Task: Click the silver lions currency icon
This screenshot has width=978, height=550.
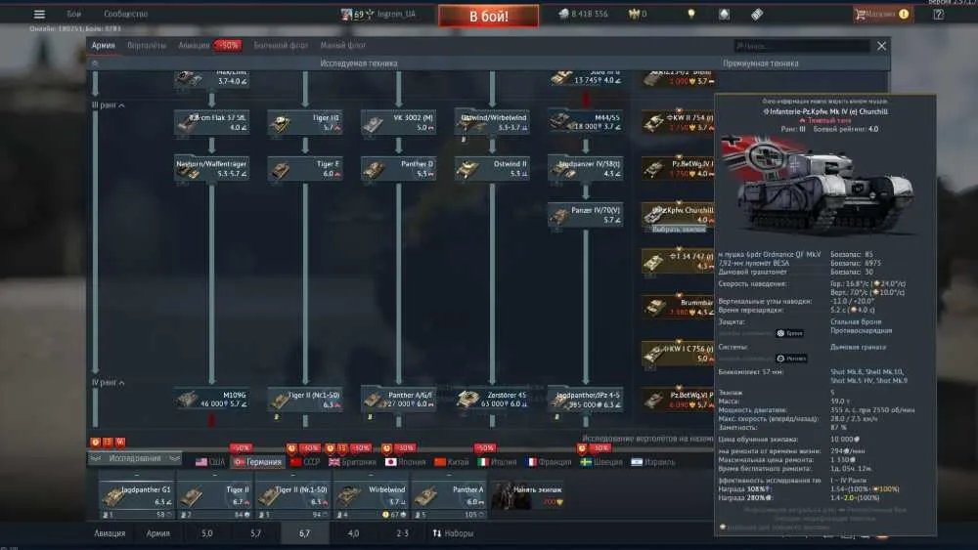Action: tap(564, 14)
